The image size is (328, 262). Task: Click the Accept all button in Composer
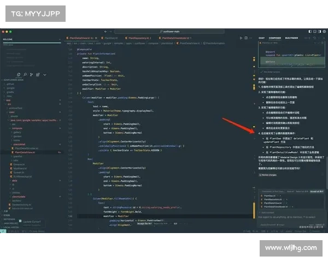(x=317, y=192)
